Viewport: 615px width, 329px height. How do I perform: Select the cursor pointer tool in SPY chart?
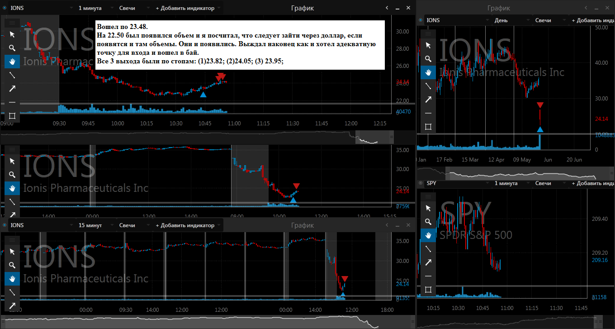coord(428,208)
